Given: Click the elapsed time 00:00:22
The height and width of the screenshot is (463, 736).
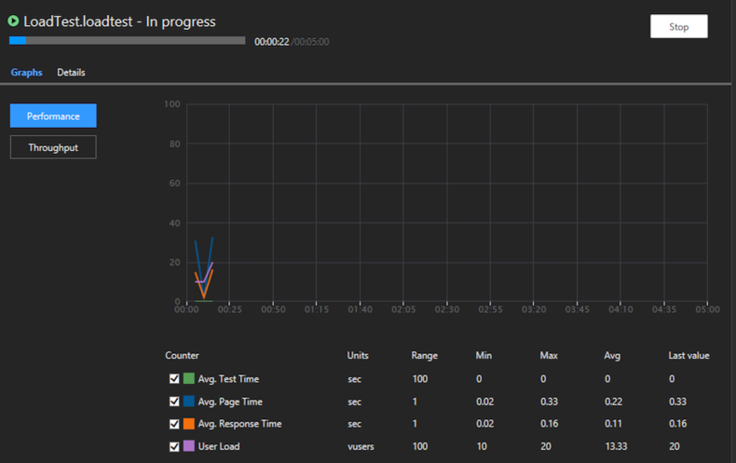Looking at the screenshot, I should pos(272,42).
